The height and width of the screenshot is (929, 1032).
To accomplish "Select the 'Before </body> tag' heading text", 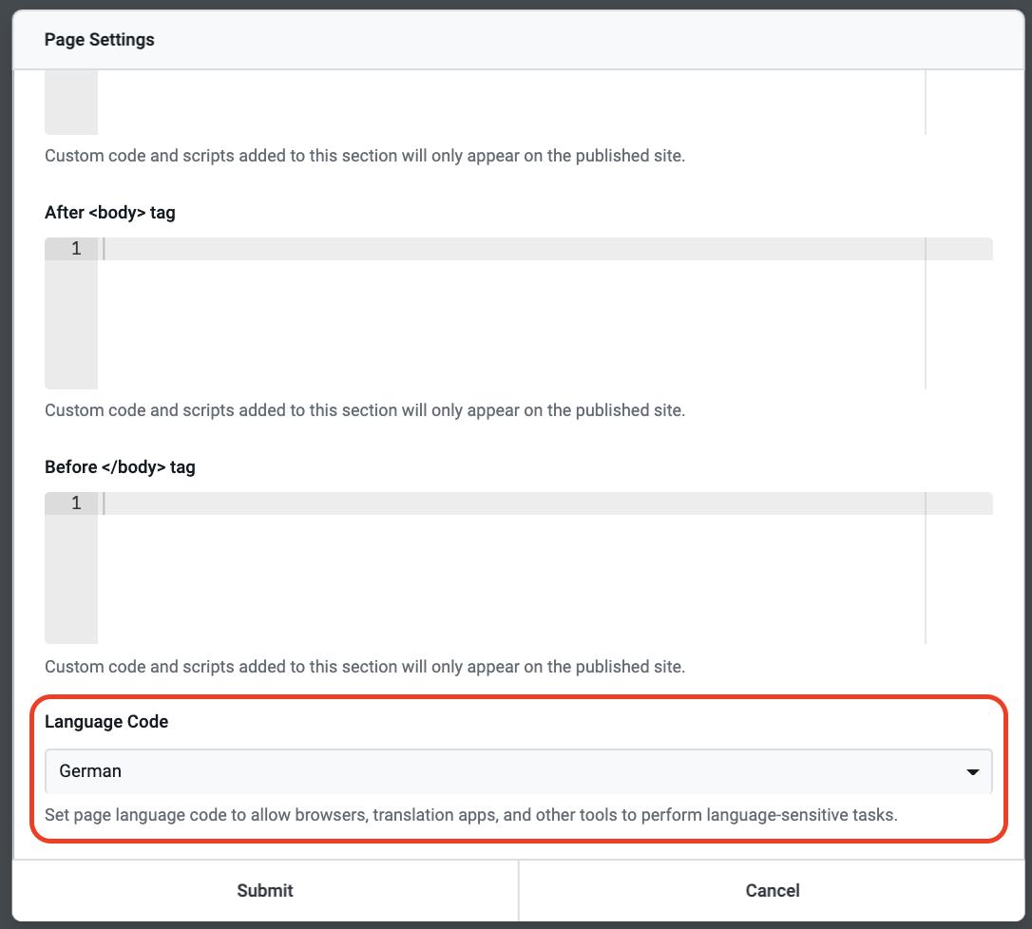I will coord(120,467).
